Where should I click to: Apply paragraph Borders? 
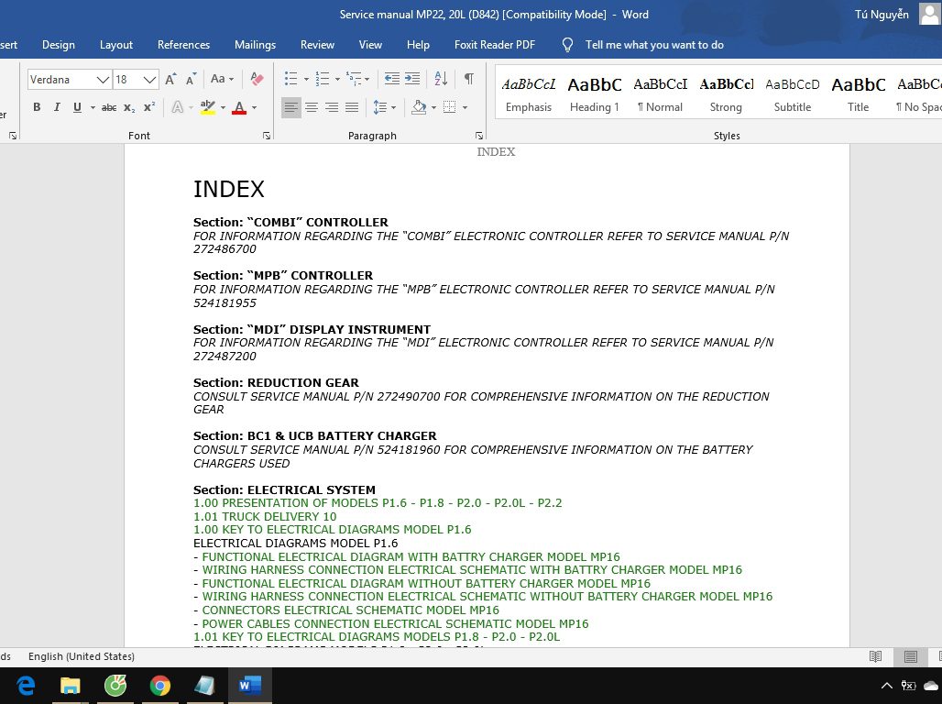[449, 107]
